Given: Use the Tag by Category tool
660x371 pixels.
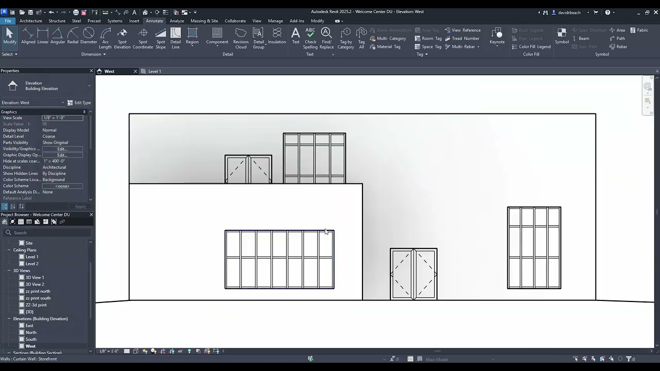Looking at the screenshot, I should coord(346,38).
